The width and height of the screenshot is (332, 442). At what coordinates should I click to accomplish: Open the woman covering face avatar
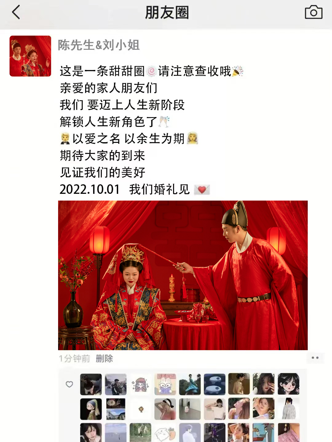point(264,384)
